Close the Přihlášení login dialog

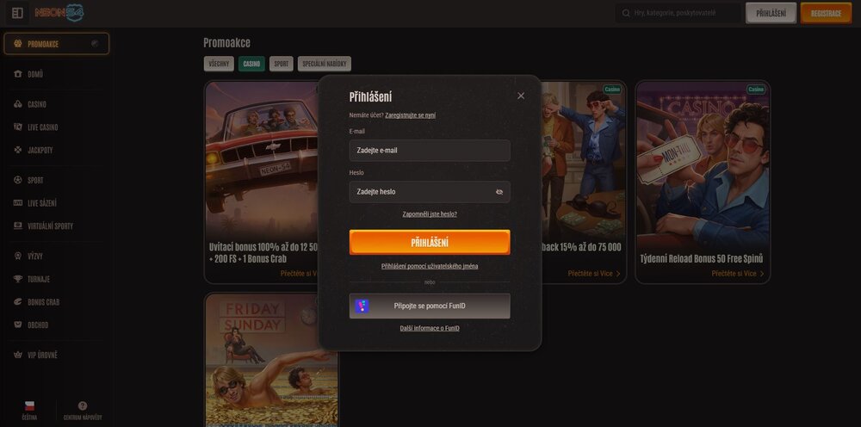tap(521, 96)
